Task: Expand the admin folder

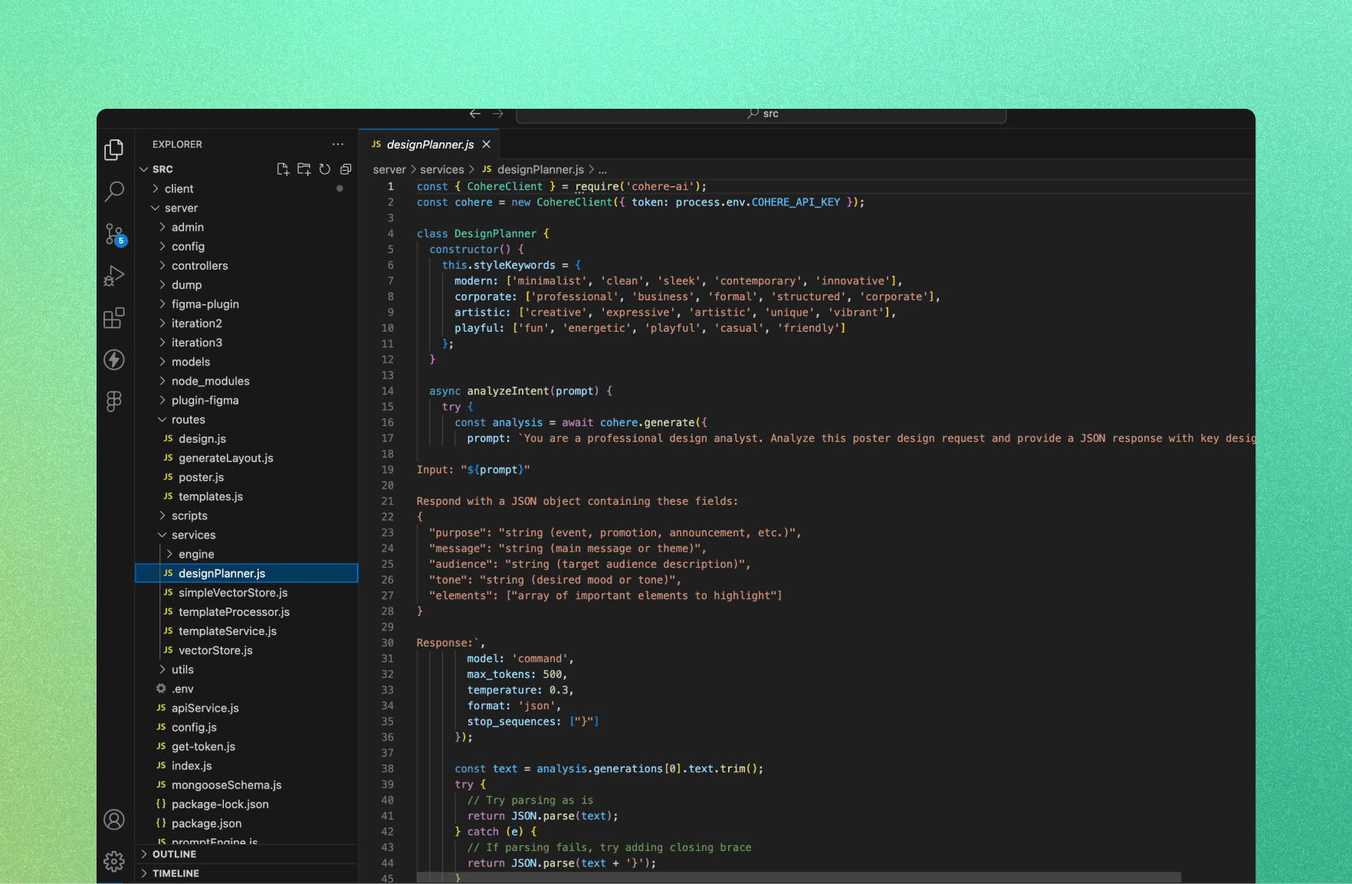Action: [x=246, y=227]
